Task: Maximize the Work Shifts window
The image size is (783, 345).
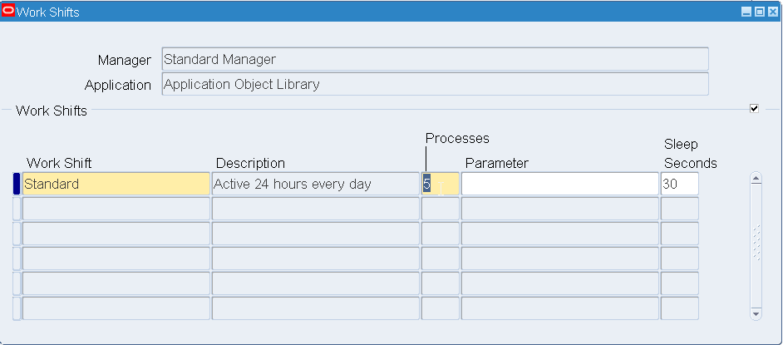Action: pos(759,12)
